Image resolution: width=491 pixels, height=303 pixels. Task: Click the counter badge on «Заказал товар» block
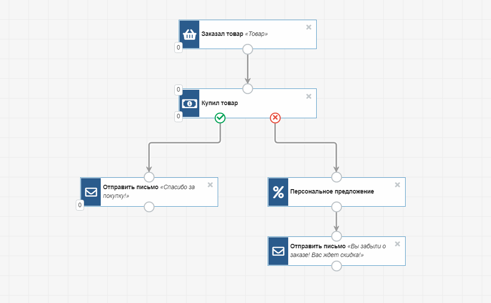click(x=178, y=47)
